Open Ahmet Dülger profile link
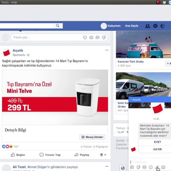This screenshot has width=171, height=171. click(37, 167)
